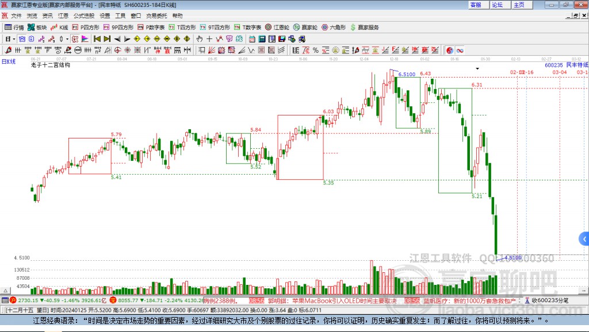Toggle the blue highlighted chart-type icon

coord(22,39)
